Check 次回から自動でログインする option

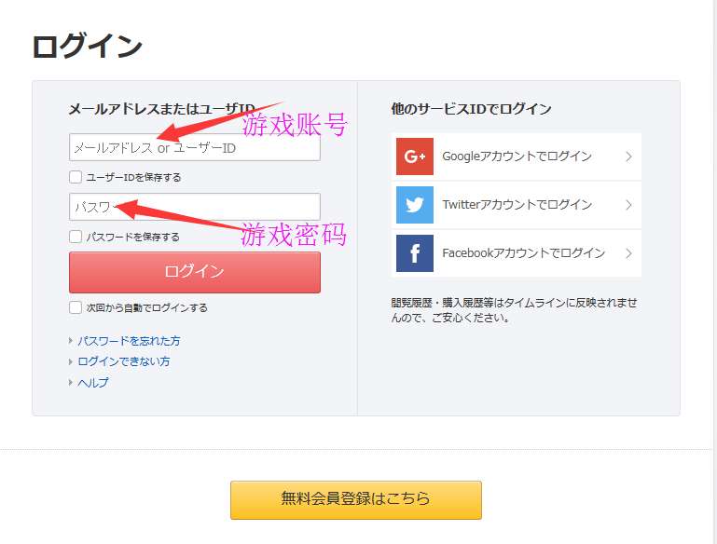point(76,307)
